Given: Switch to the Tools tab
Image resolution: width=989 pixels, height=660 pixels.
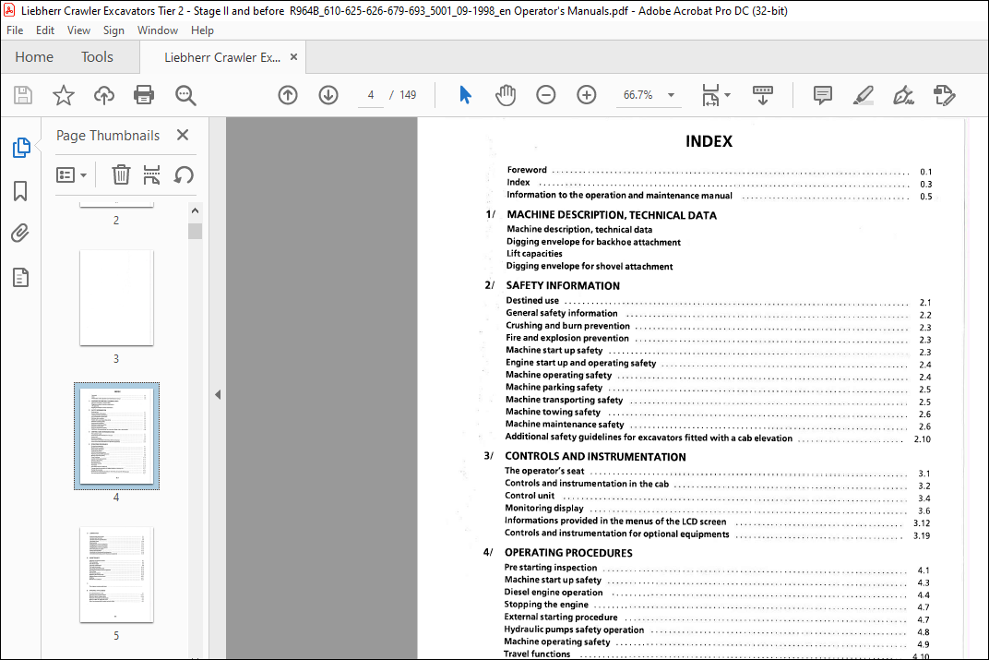Looking at the screenshot, I should point(97,57).
